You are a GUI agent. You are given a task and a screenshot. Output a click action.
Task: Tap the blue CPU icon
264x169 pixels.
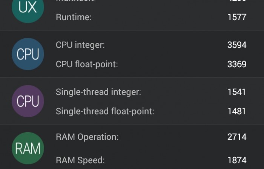28,54
